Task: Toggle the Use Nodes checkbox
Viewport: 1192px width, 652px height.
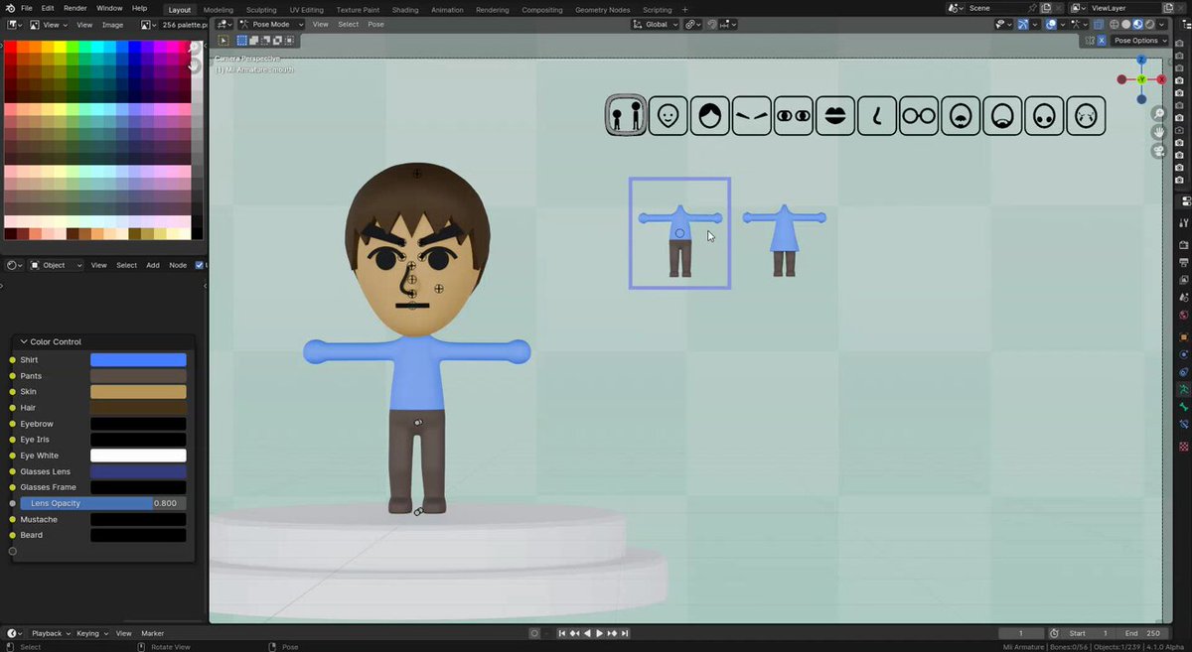Action: click(200, 265)
